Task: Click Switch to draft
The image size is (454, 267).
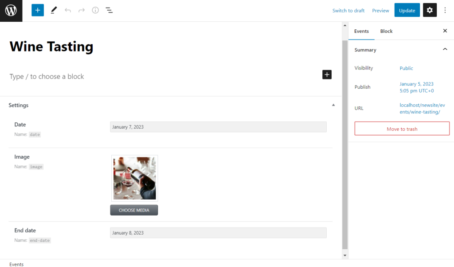Action: pyautogui.click(x=348, y=11)
